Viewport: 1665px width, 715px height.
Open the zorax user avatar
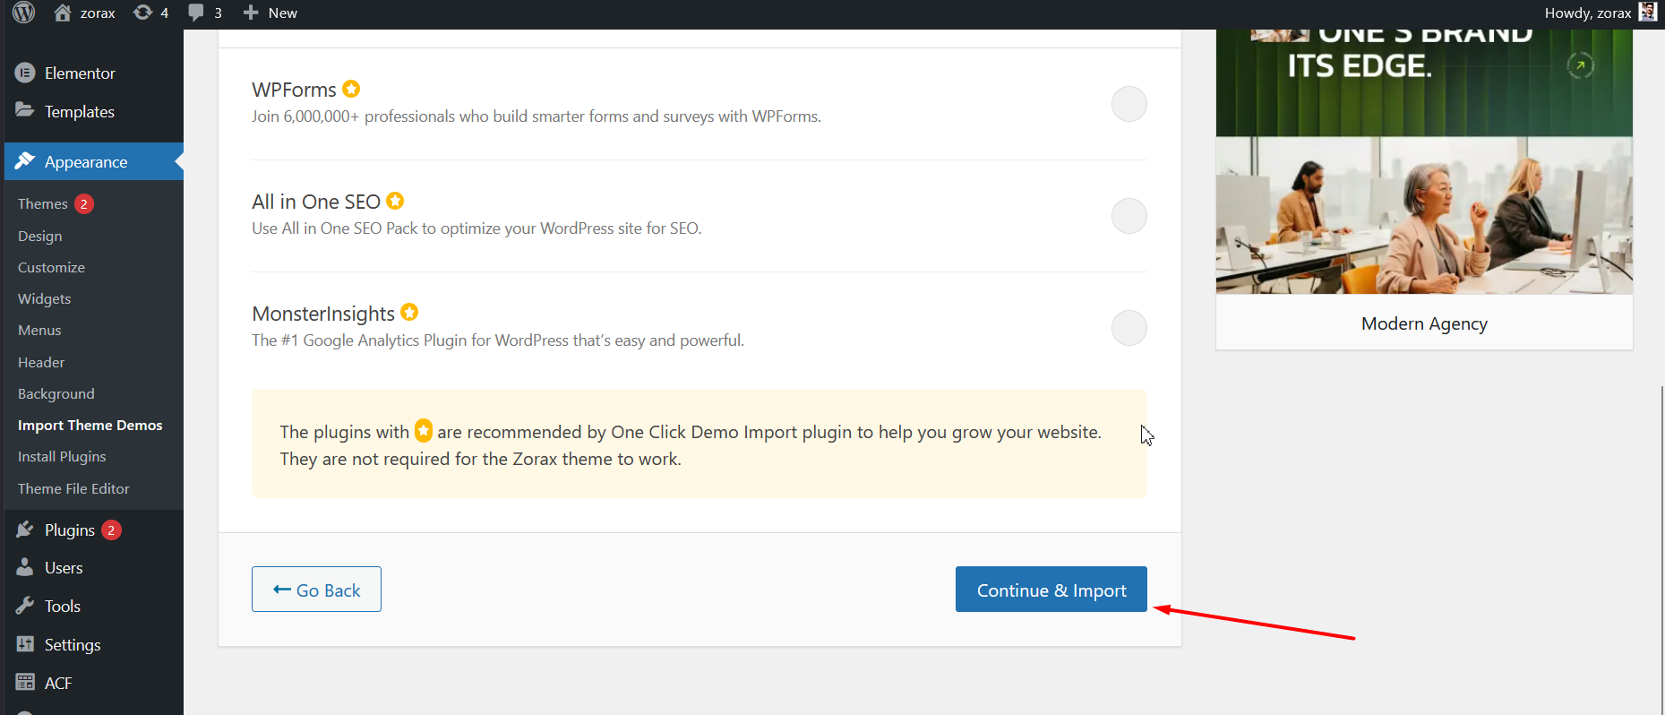pos(1648,12)
